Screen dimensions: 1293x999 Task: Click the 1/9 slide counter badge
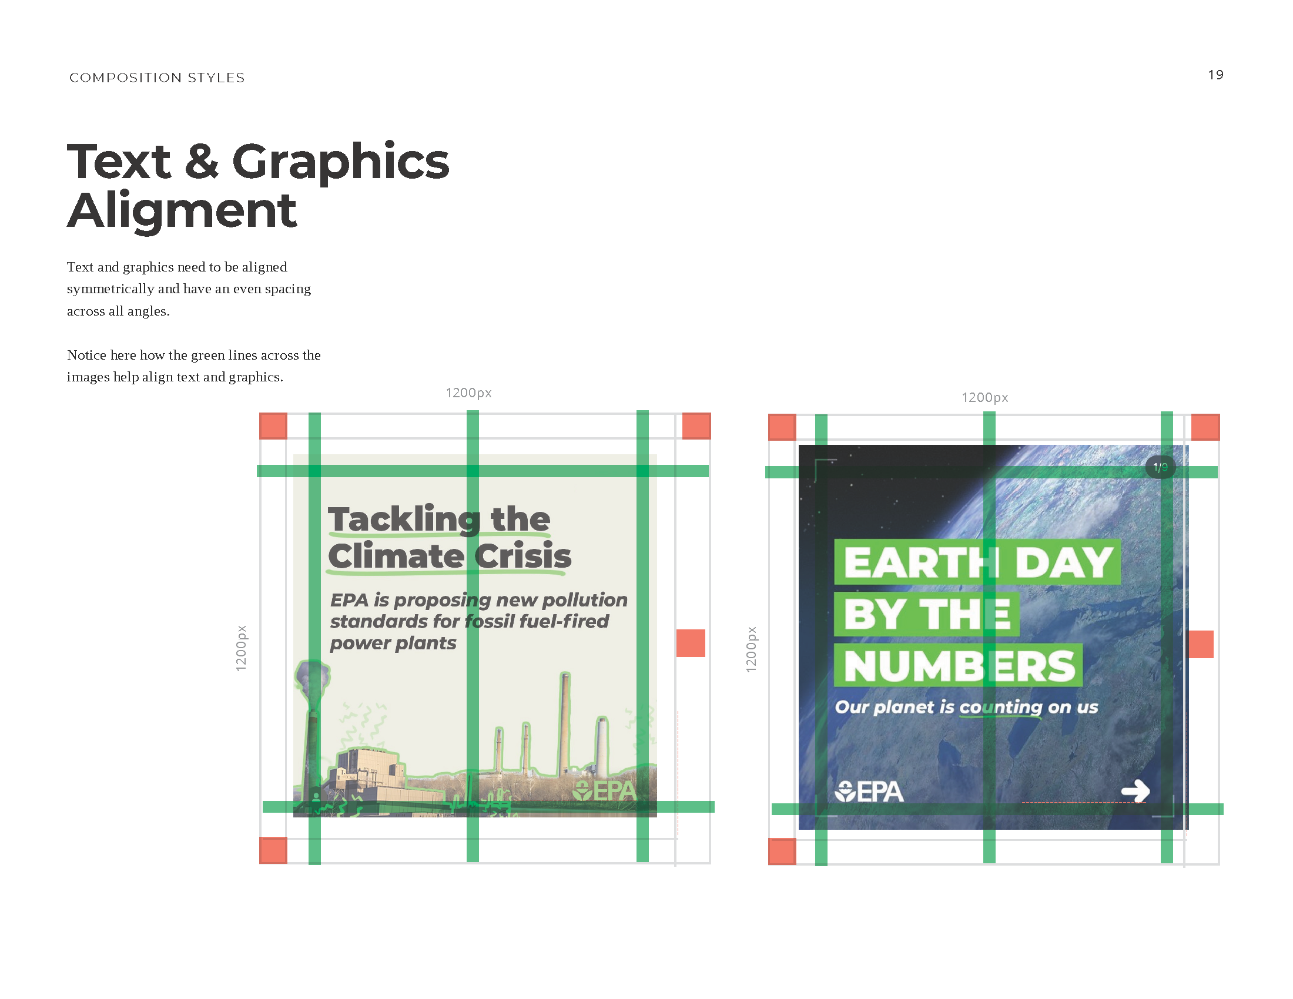1160,467
